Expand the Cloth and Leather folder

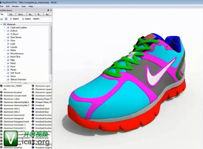coord(5,28)
